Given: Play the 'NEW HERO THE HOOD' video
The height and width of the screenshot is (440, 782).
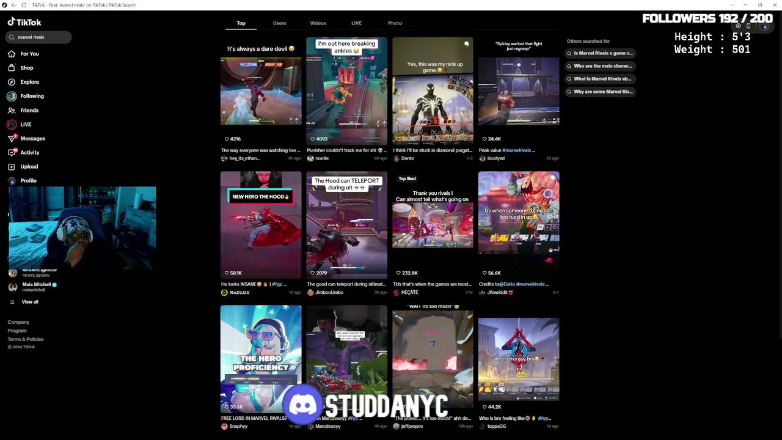Looking at the screenshot, I should (261, 224).
